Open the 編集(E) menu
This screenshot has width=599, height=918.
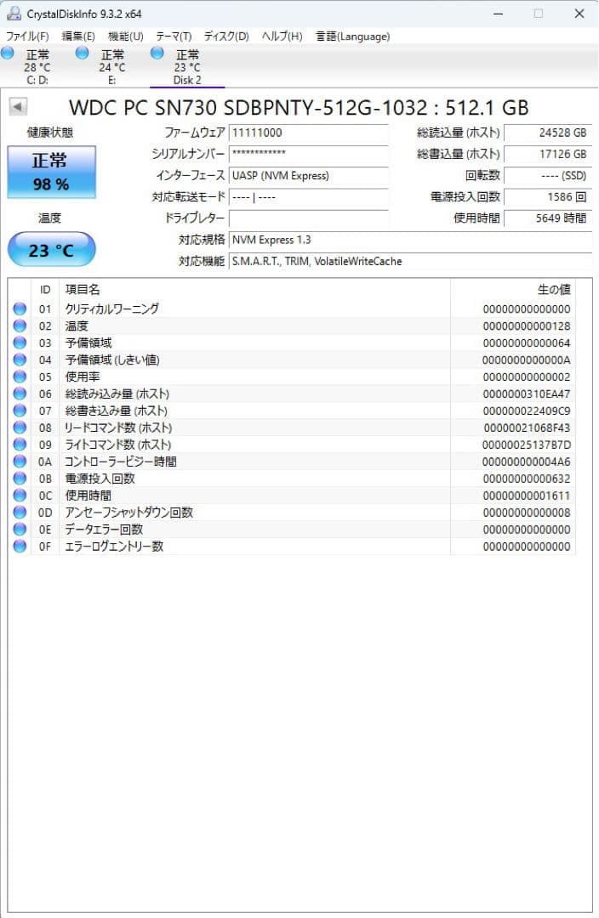pyautogui.click(x=78, y=37)
